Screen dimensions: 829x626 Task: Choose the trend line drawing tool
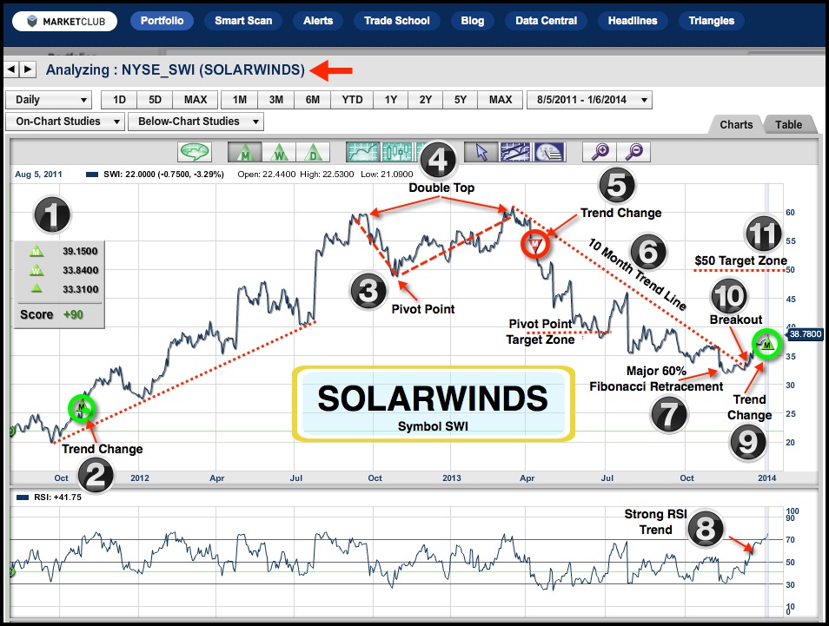pos(514,152)
